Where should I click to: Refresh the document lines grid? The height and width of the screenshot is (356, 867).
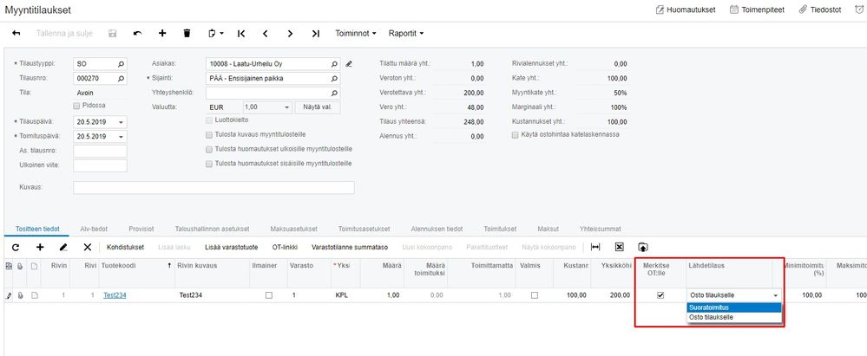coord(15,247)
